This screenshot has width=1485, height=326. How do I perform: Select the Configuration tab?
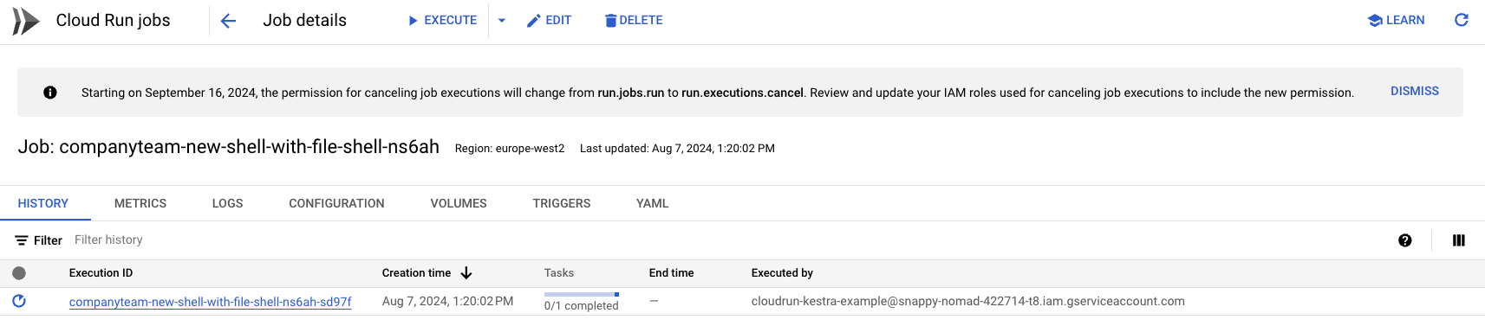coord(336,203)
